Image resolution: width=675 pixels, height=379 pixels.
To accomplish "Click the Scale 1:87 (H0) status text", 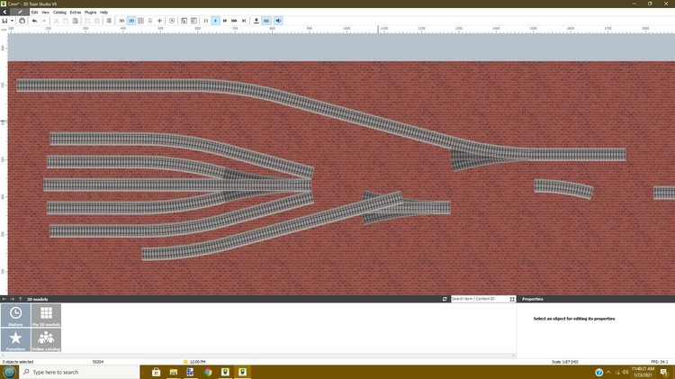I will click(x=565, y=362).
